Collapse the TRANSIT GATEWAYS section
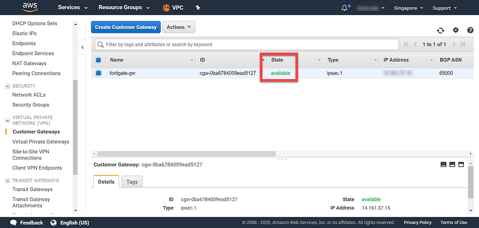The width and height of the screenshot is (479, 228). [8, 181]
